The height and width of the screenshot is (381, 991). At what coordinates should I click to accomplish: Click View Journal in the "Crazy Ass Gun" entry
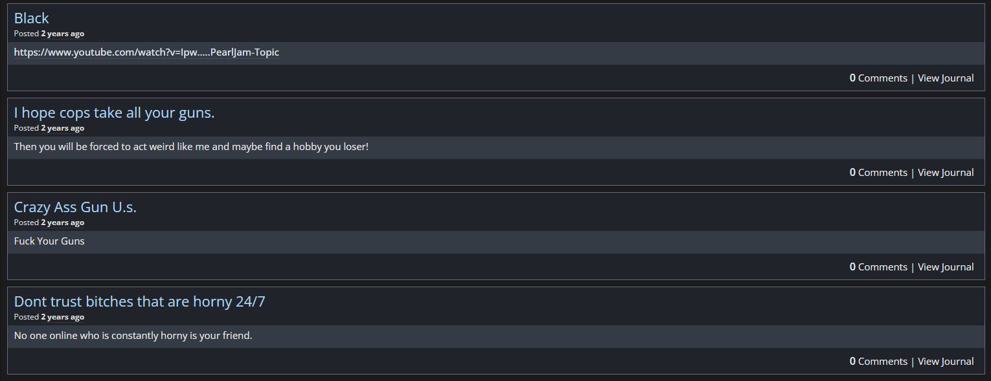[946, 267]
